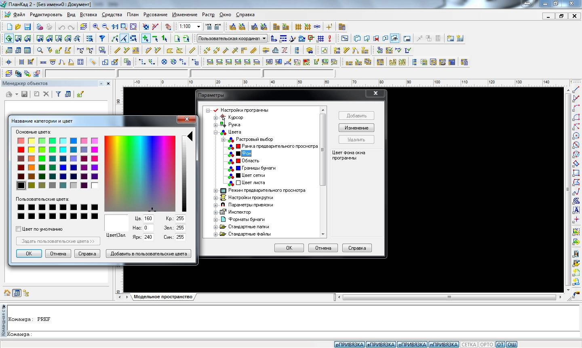
Task: Toggle оПРИВЯЗКА in the status bar
Action: (x=412, y=344)
